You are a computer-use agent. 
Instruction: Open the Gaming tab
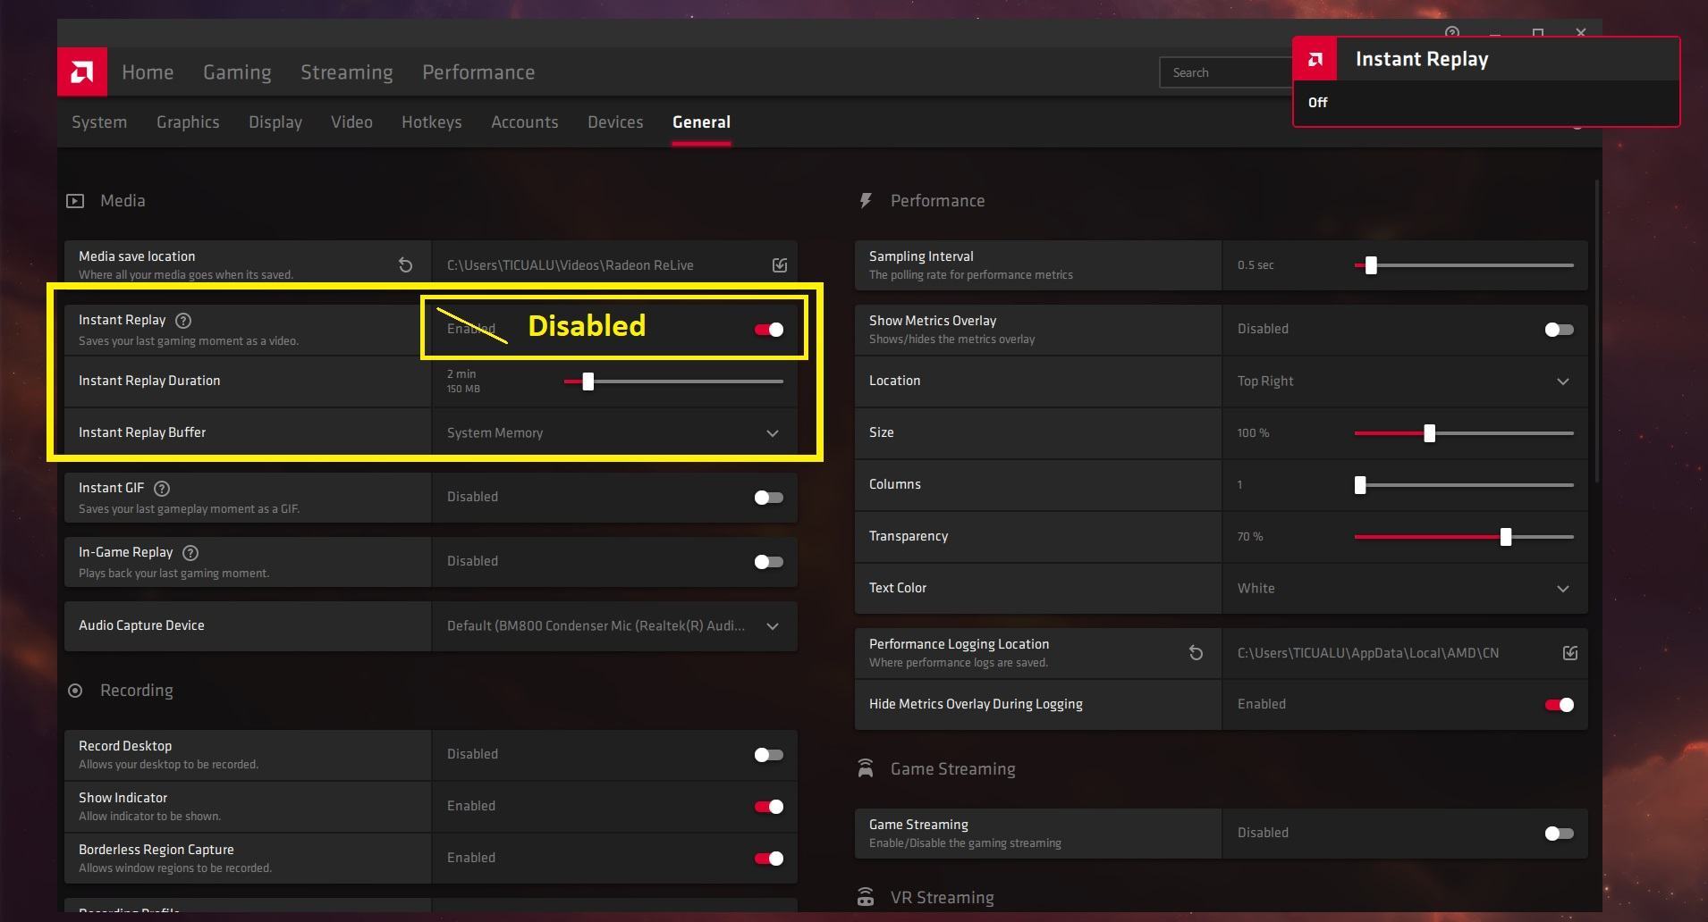(x=237, y=72)
